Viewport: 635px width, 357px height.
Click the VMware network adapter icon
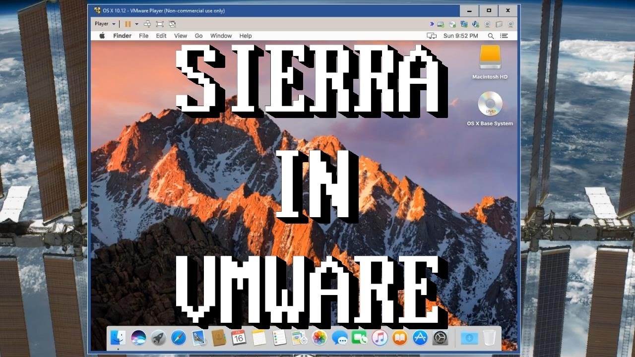click(464, 24)
